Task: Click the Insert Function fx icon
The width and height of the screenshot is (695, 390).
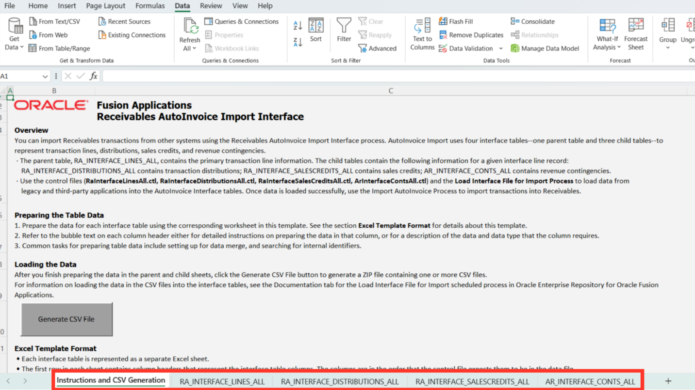Action: tap(94, 76)
